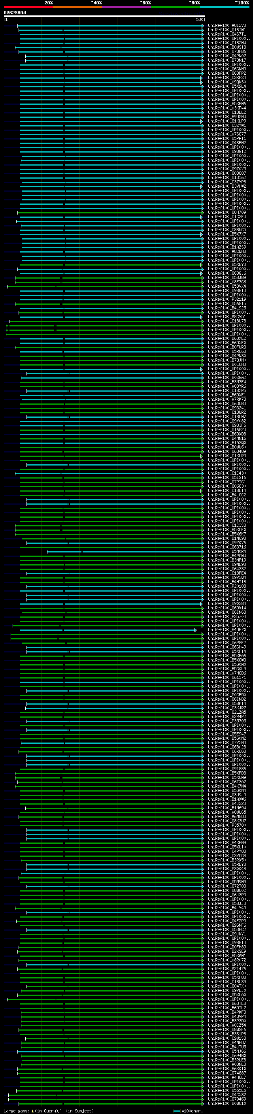Open the UniRef100_Q6DFP2 hit link

pyautogui.click(x=227, y=73)
